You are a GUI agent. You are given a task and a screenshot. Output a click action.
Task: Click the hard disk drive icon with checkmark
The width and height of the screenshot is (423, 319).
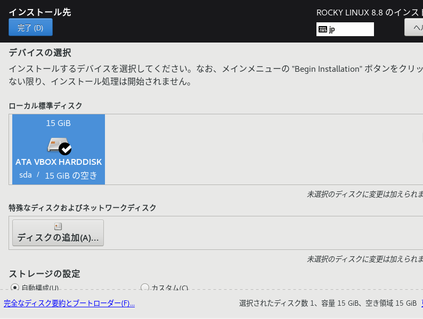59,146
